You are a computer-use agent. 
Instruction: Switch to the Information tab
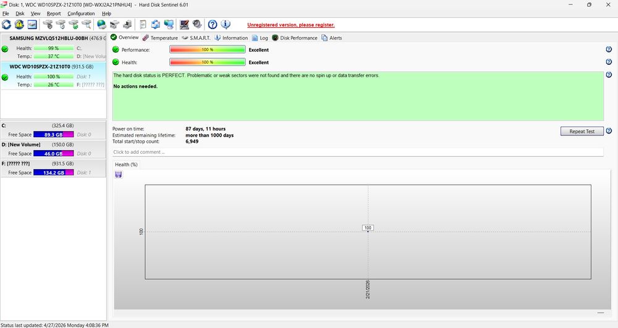coord(231,38)
